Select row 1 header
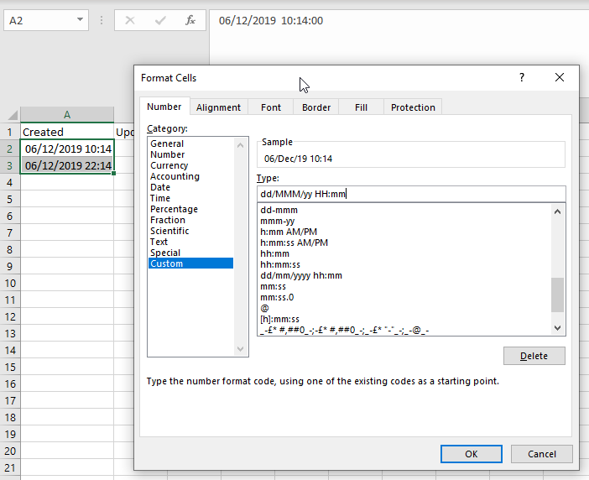589x480 pixels. pos(10,133)
